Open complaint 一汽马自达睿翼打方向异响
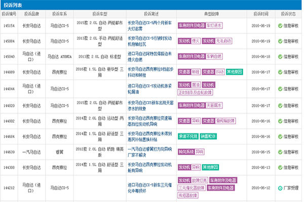The width and height of the screenshot is (304, 202). [149, 152]
